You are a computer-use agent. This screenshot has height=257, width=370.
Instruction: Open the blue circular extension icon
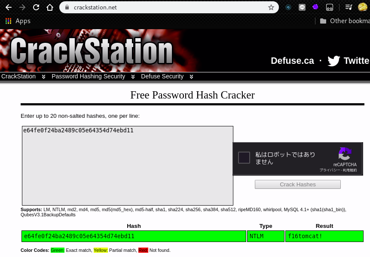[x=288, y=7]
